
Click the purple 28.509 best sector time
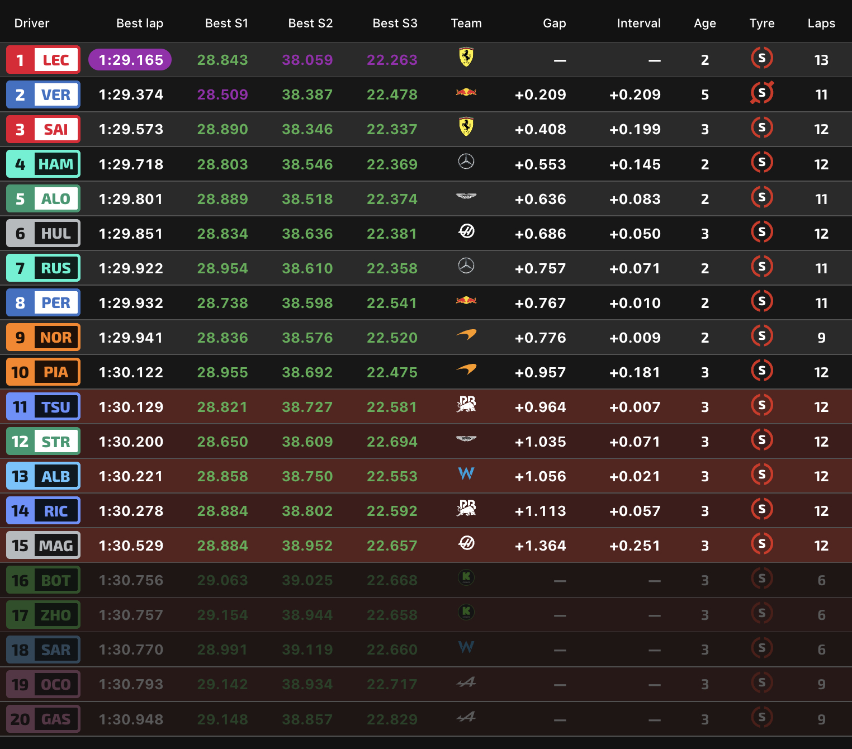[x=222, y=94]
